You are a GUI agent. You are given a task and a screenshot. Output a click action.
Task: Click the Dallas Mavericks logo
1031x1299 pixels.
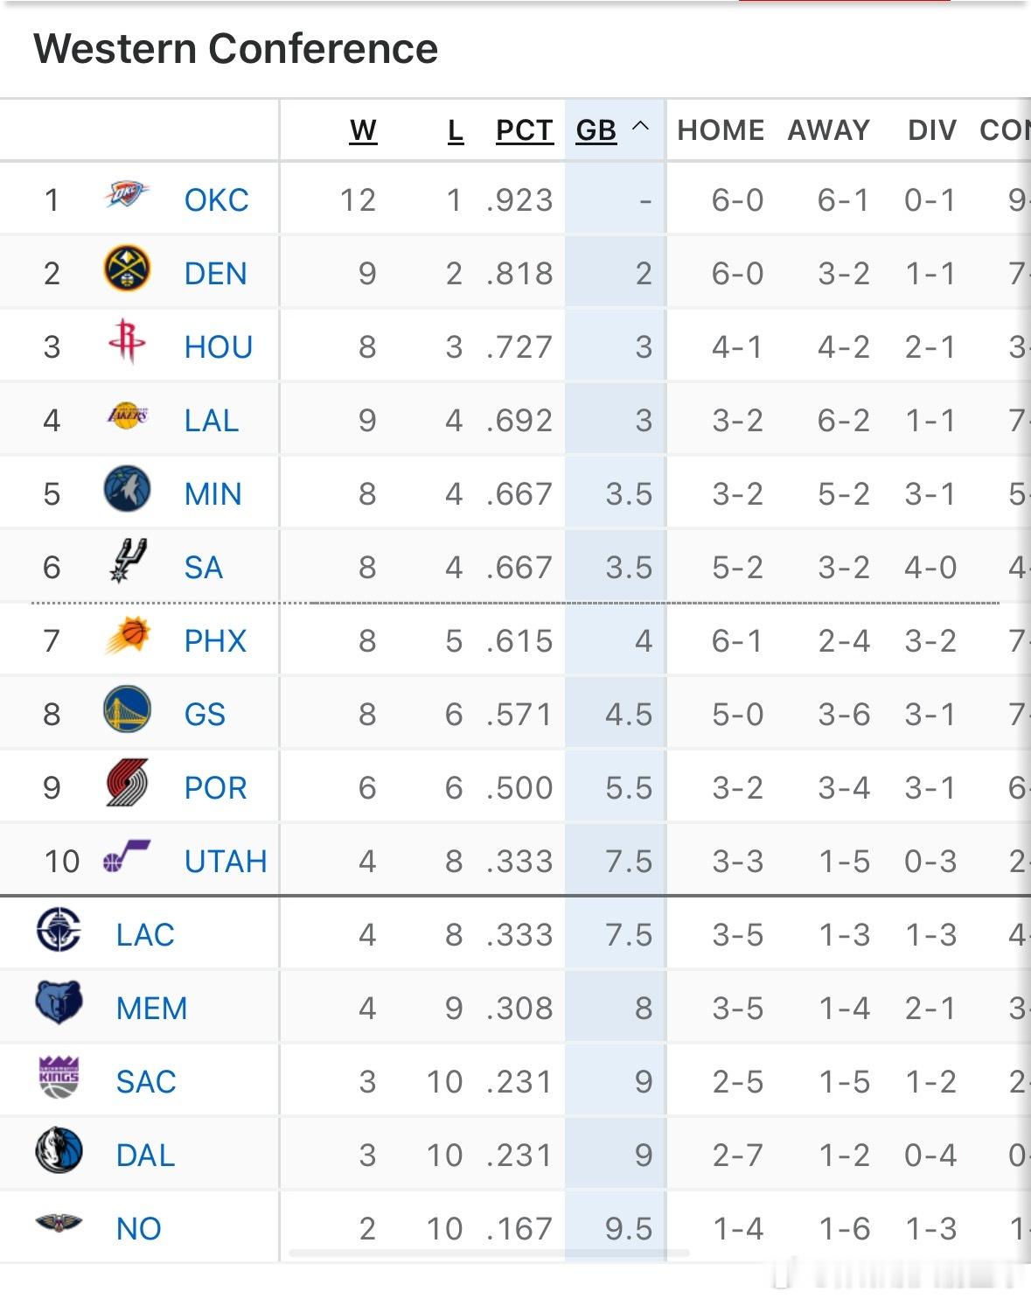pos(59,1150)
